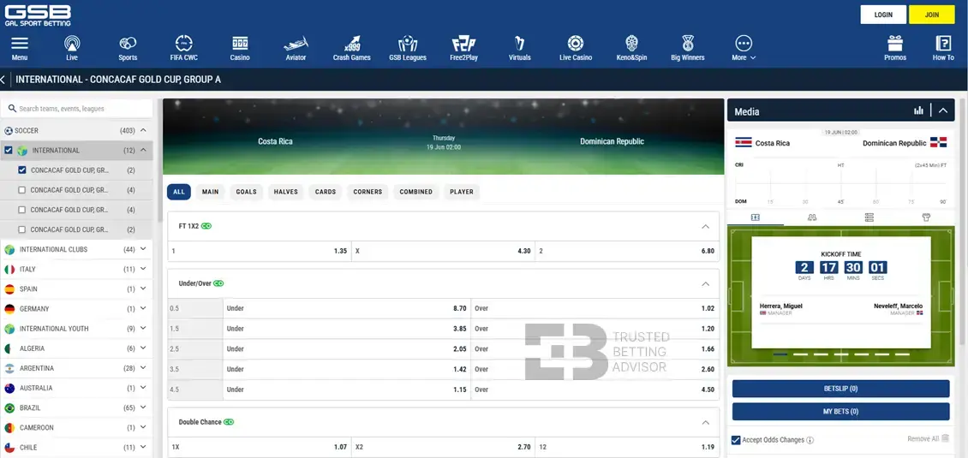
Task: Switch to the Corners market tab
Action: [x=367, y=192]
